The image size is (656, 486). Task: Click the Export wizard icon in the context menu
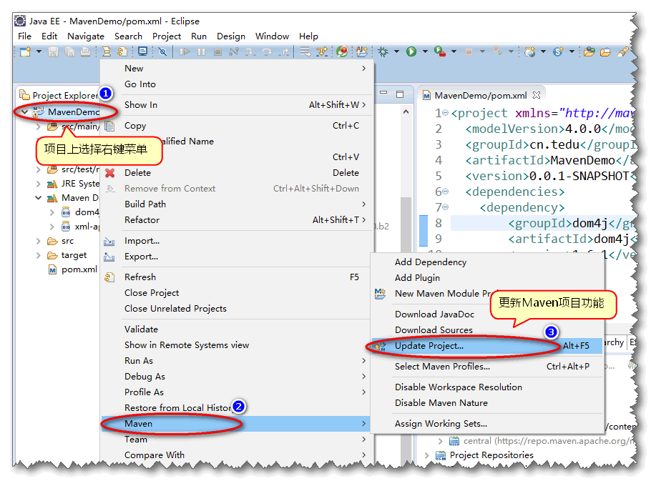coord(109,257)
